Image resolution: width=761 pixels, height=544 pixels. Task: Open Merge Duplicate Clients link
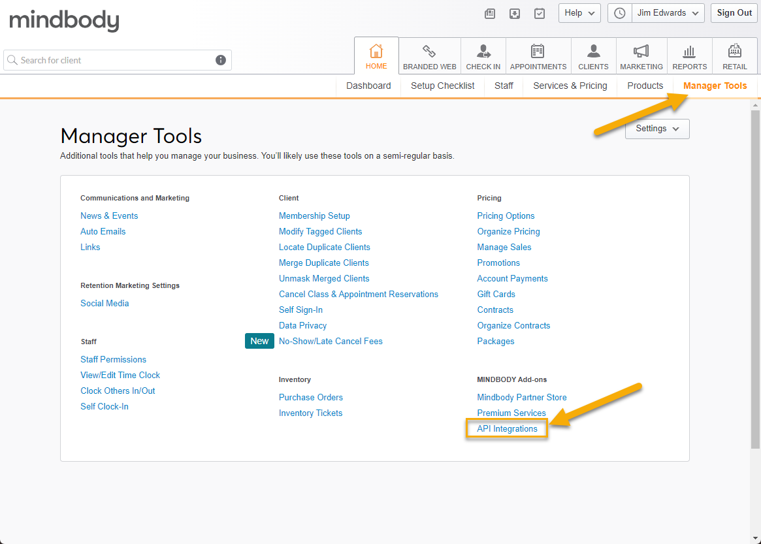click(324, 263)
